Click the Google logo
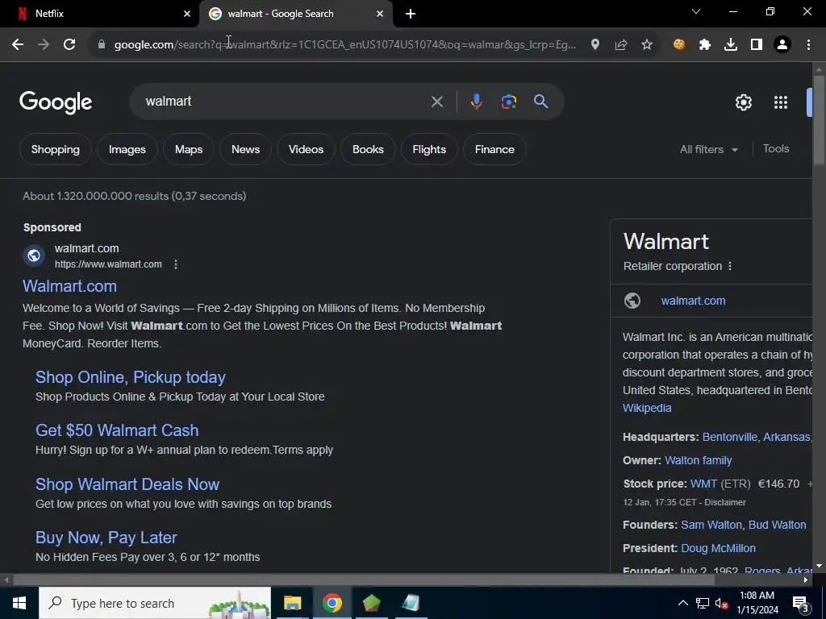 click(x=56, y=102)
